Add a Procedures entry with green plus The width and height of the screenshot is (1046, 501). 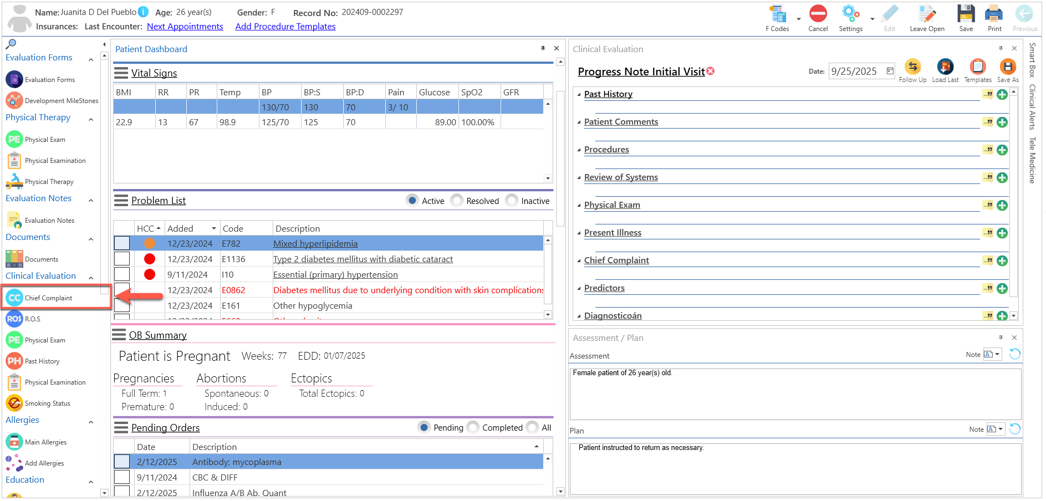(1002, 150)
